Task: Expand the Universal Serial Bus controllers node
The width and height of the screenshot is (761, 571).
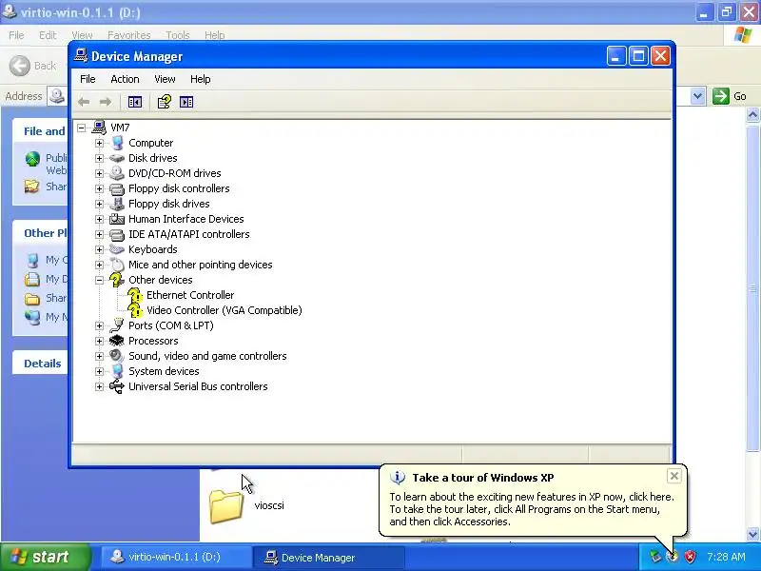Action: coord(100,386)
